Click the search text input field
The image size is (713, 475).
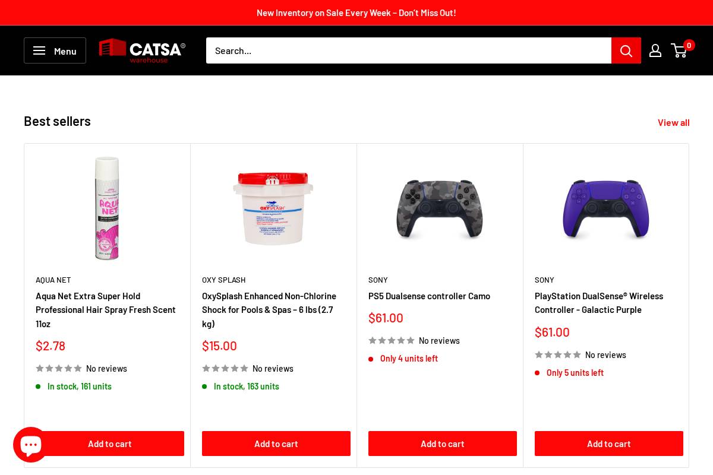click(408, 50)
